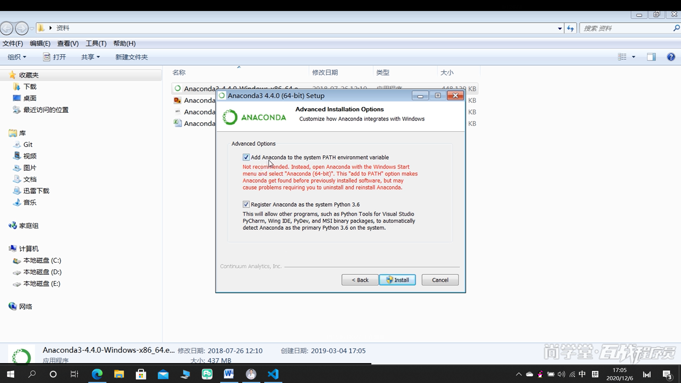Screen dimensions: 681x383
Task: Cancel the Anaconda setup
Action: click(x=440, y=280)
